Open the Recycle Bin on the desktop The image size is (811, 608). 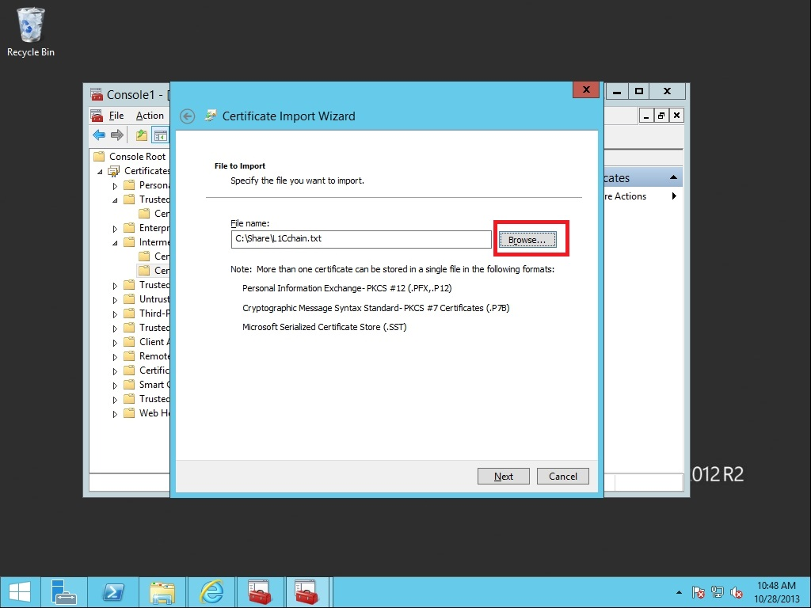[31, 32]
